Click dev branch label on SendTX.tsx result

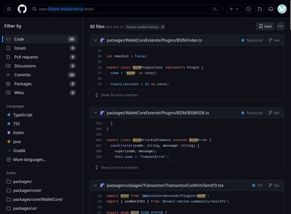click(274, 185)
